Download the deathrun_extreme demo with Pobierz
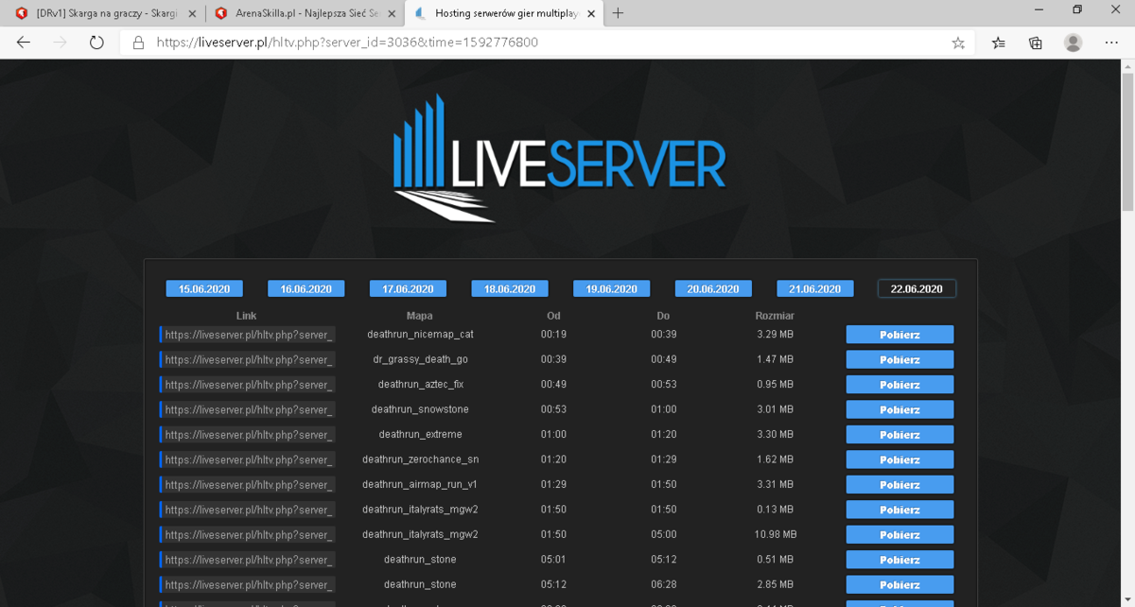The image size is (1135, 607). 899,435
